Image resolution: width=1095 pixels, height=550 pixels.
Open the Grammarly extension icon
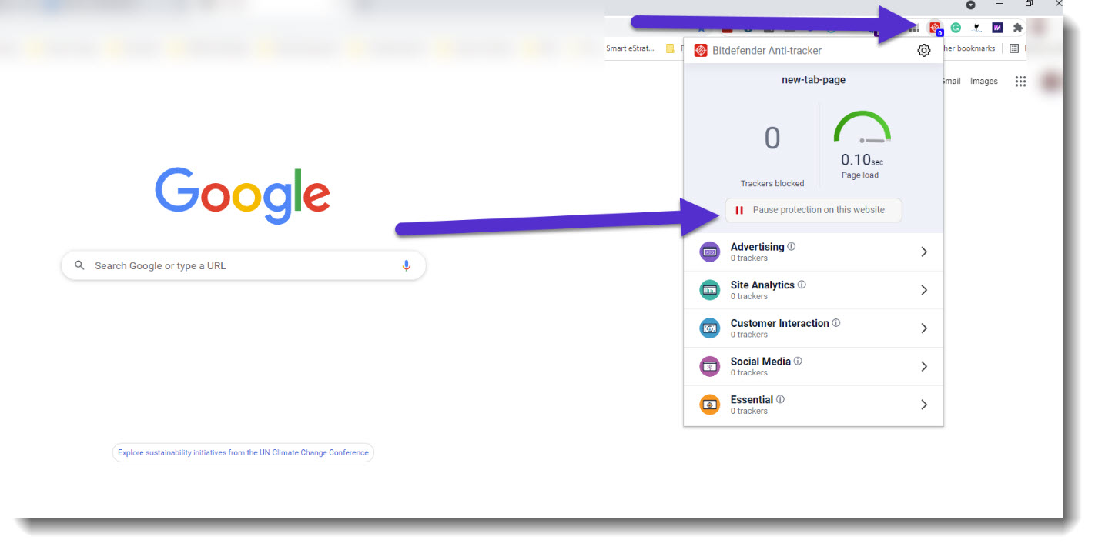click(x=956, y=28)
